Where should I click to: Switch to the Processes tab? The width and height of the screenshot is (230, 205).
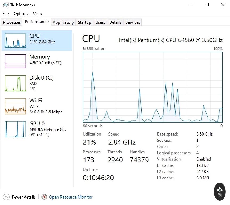[x=12, y=22]
